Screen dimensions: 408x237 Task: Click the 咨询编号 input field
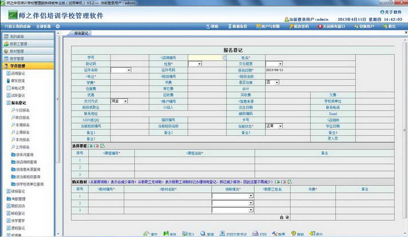206,57
